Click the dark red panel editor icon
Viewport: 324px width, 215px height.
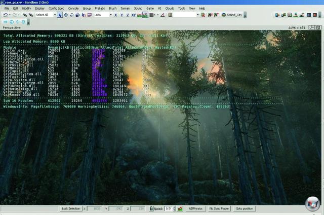(315, 15)
